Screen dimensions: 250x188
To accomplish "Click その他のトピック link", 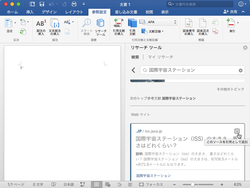I will coord(230,89).
